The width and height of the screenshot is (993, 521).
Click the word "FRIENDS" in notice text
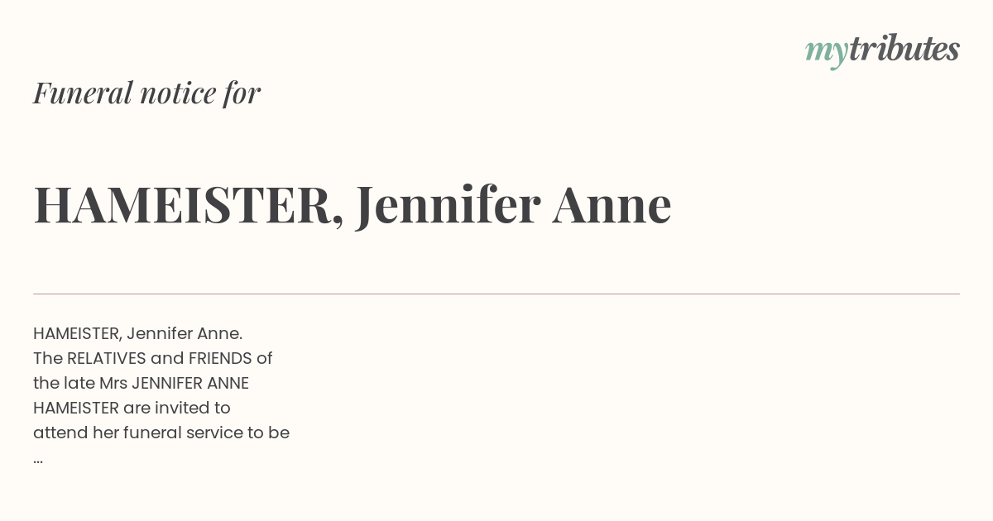click(220, 359)
